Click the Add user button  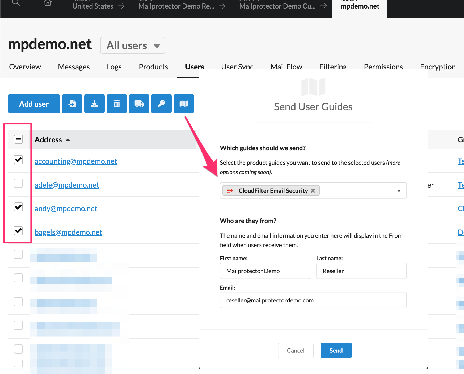click(x=34, y=104)
